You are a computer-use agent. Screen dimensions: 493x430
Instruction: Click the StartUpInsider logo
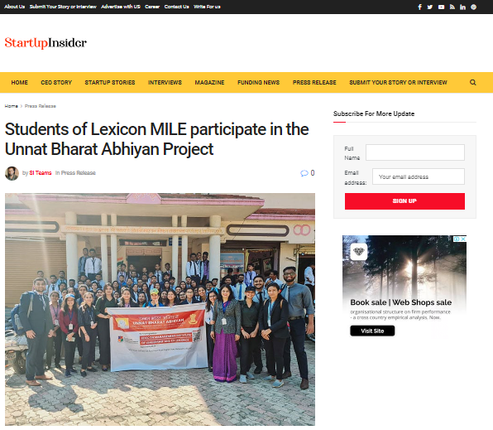pos(45,43)
